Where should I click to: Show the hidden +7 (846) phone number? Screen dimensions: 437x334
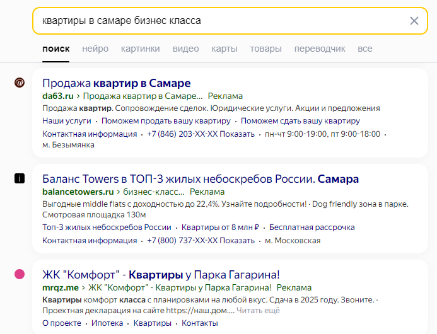point(237,134)
